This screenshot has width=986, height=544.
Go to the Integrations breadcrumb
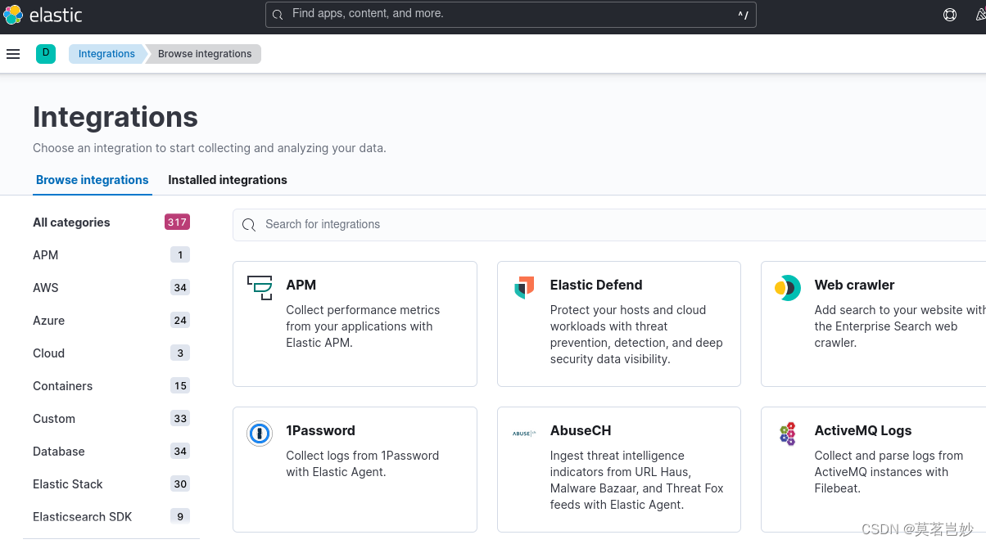tap(106, 54)
